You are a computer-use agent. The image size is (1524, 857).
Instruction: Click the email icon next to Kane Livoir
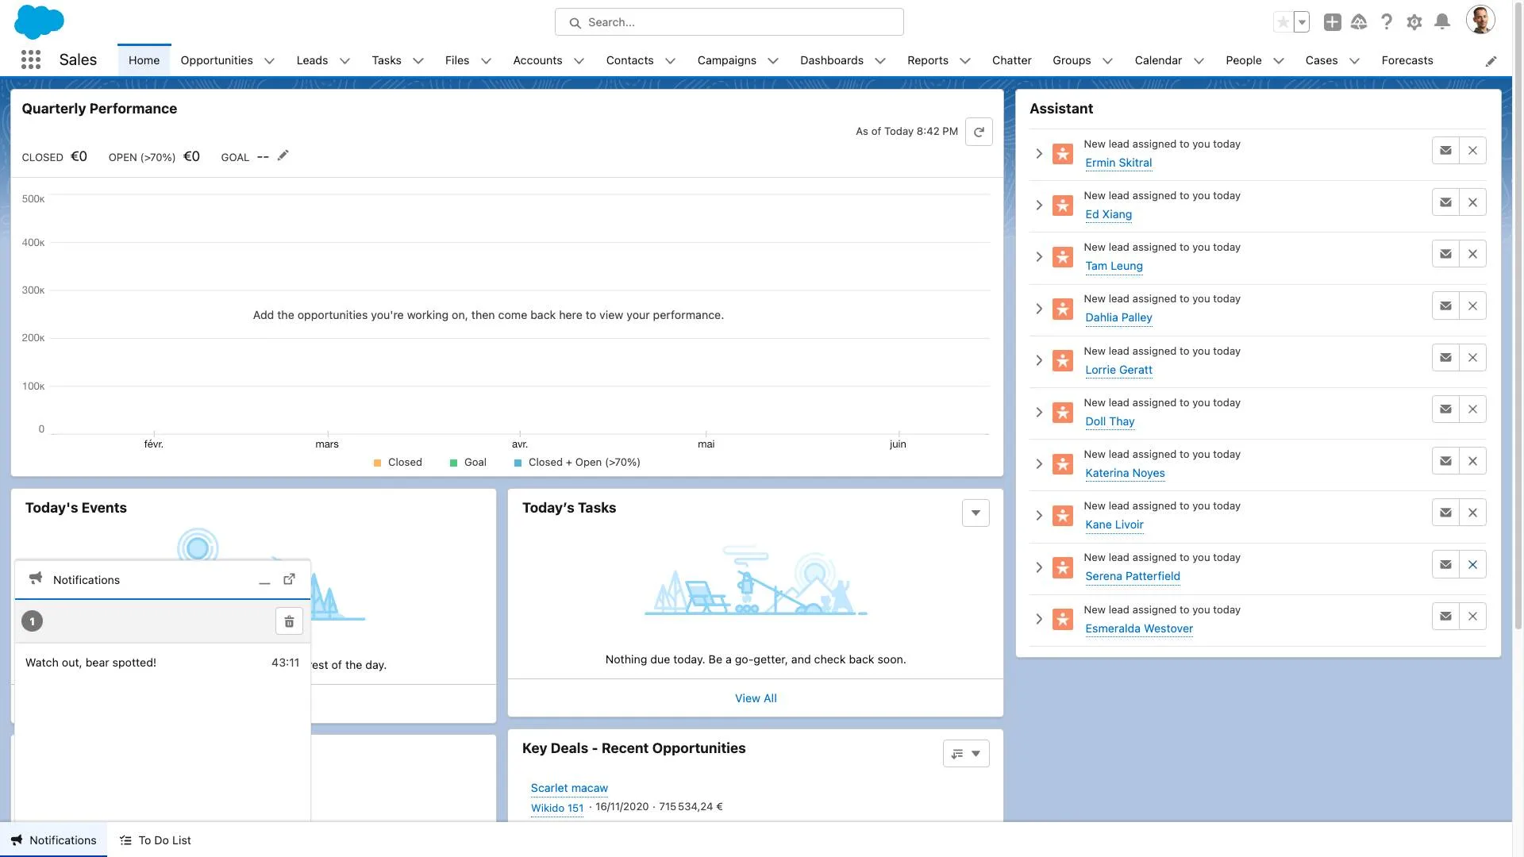click(1445, 513)
